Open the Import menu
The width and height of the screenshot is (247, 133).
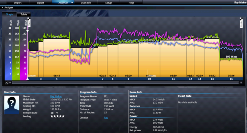click(x=18, y=3)
